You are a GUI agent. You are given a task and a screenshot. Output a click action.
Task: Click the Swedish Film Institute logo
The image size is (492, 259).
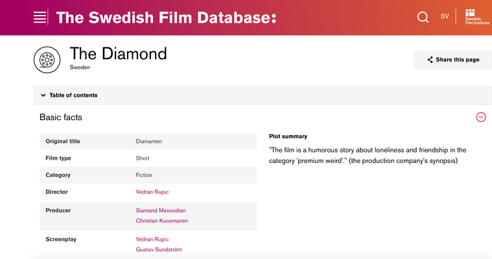click(x=477, y=17)
